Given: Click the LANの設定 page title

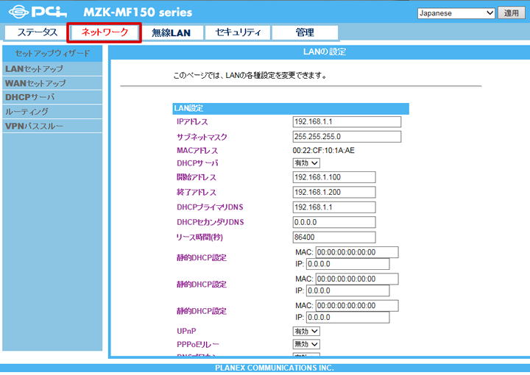Looking at the screenshot, I should 324,51.
